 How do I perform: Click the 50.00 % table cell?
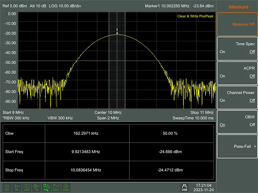170,133
